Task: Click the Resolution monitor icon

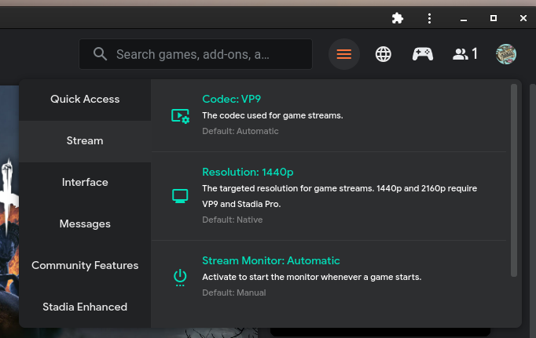Action: click(180, 196)
